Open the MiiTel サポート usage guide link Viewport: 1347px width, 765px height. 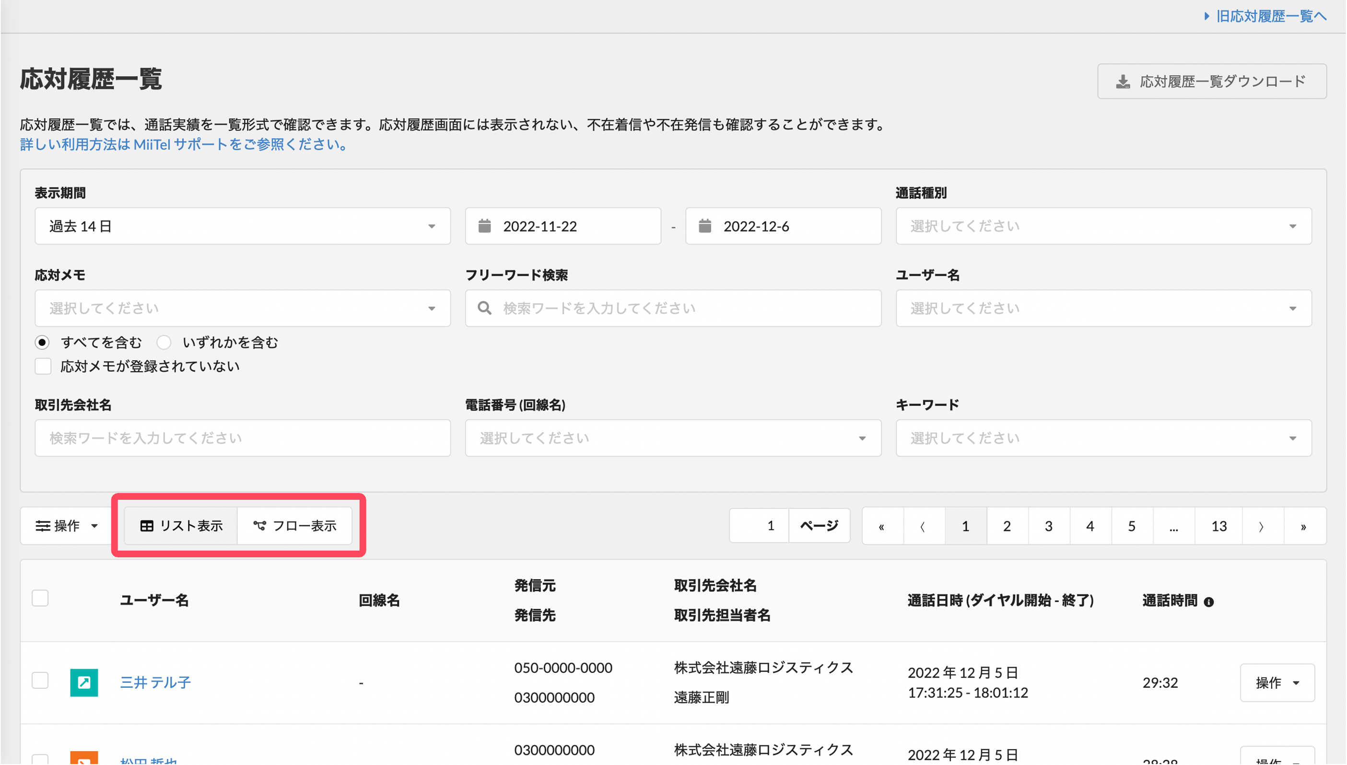point(184,144)
